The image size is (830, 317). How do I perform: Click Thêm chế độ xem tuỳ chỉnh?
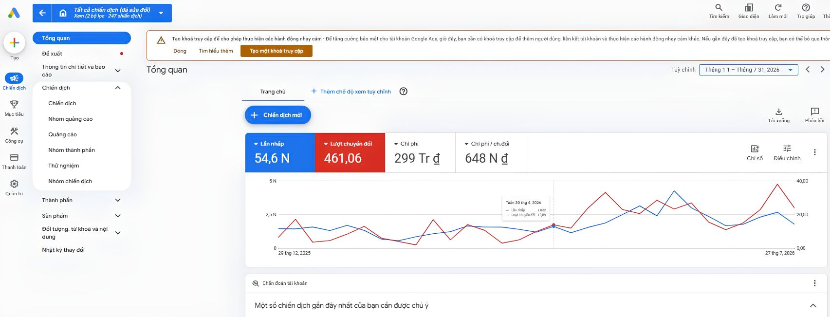coord(351,92)
